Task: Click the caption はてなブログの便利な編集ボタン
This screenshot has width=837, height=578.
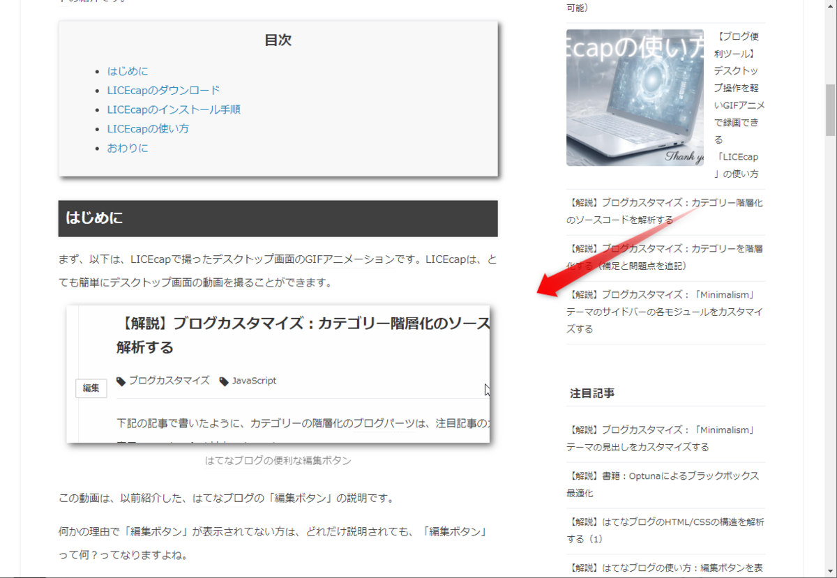Action: pyautogui.click(x=278, y=461)
